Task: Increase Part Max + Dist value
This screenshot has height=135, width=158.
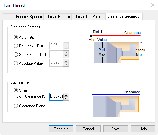Action: (66, 44)
